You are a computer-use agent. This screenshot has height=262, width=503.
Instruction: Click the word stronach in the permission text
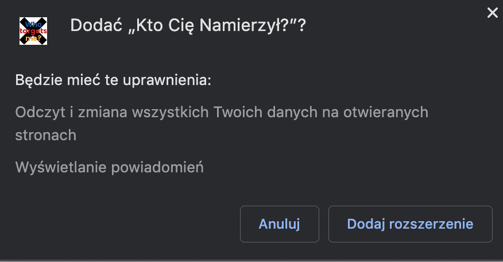(x=46, y=135)
